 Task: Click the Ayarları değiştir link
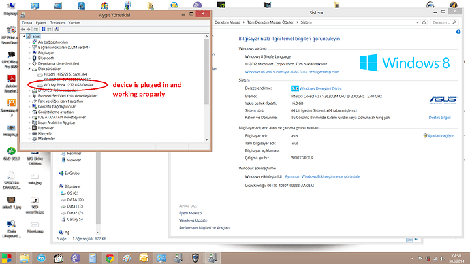coord(441,136)
